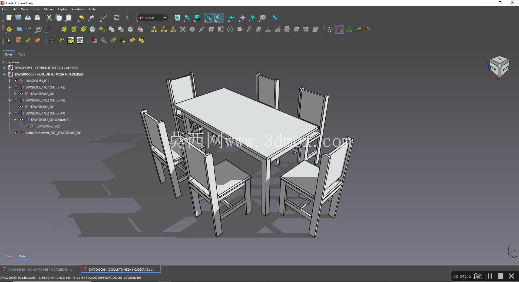Viewport: 519px width, 282px height.
Task: Collapse DWG000063_001 (Mirror #2) node
Action: (9, 87)
